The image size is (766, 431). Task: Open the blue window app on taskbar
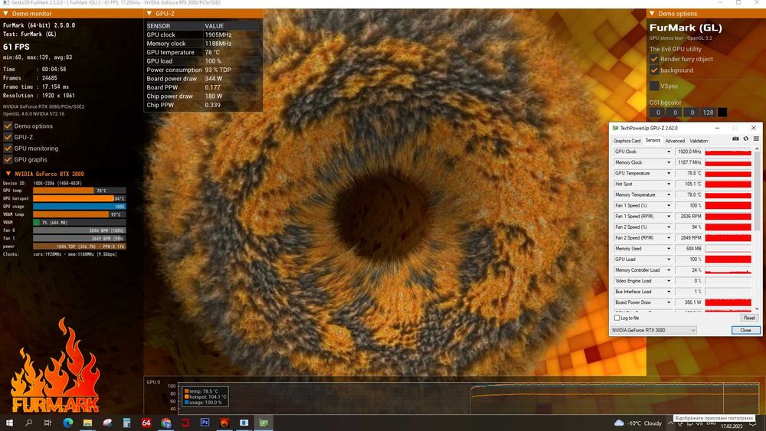(x=244, y=423)
